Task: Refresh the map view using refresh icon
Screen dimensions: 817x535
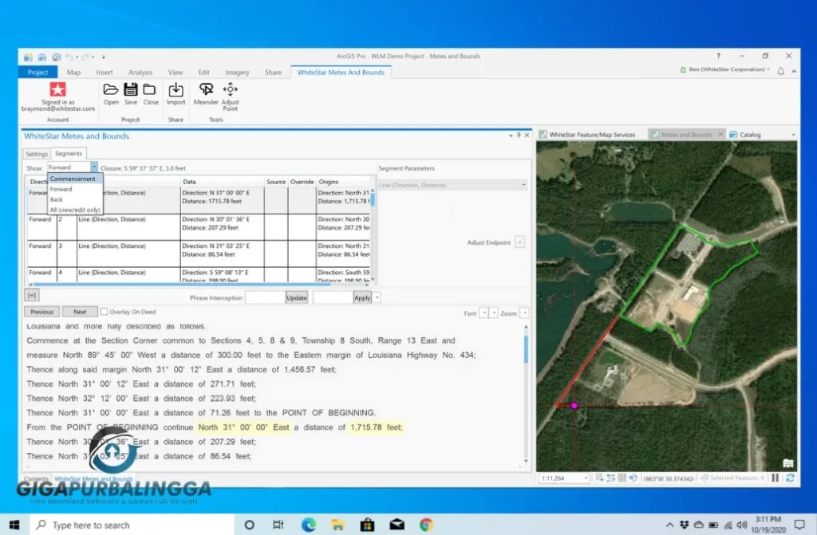Action: [789, 478]
